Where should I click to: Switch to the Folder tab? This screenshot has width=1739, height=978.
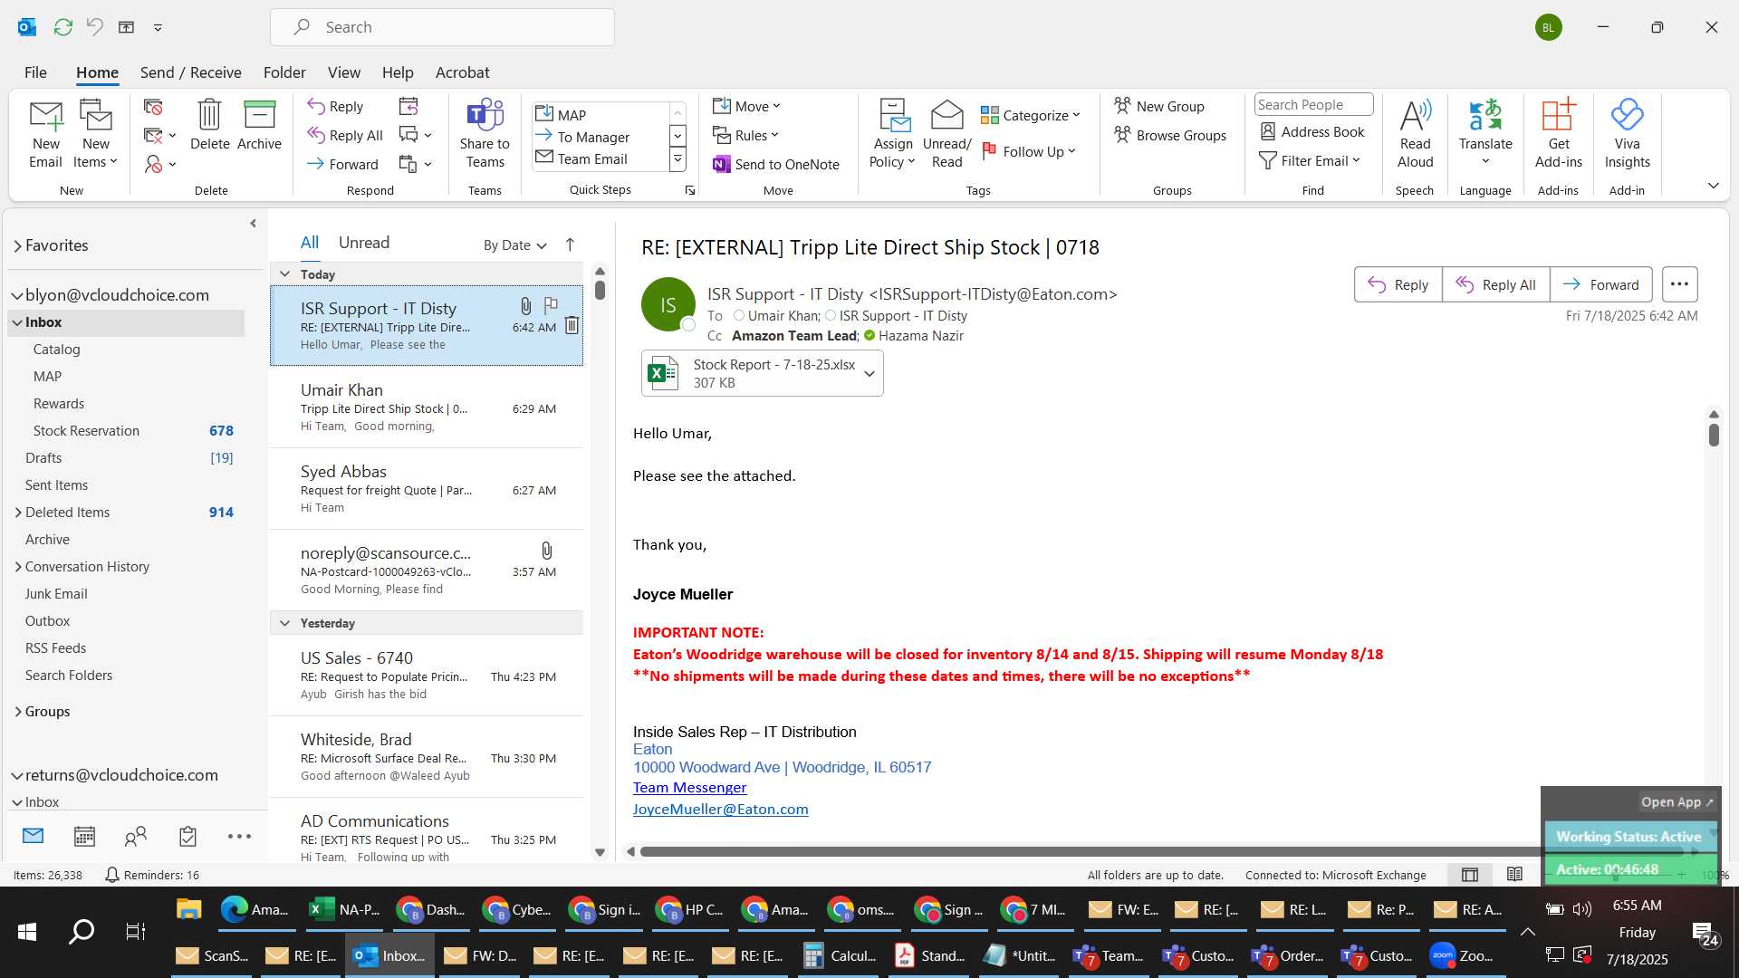pos(284,72)
